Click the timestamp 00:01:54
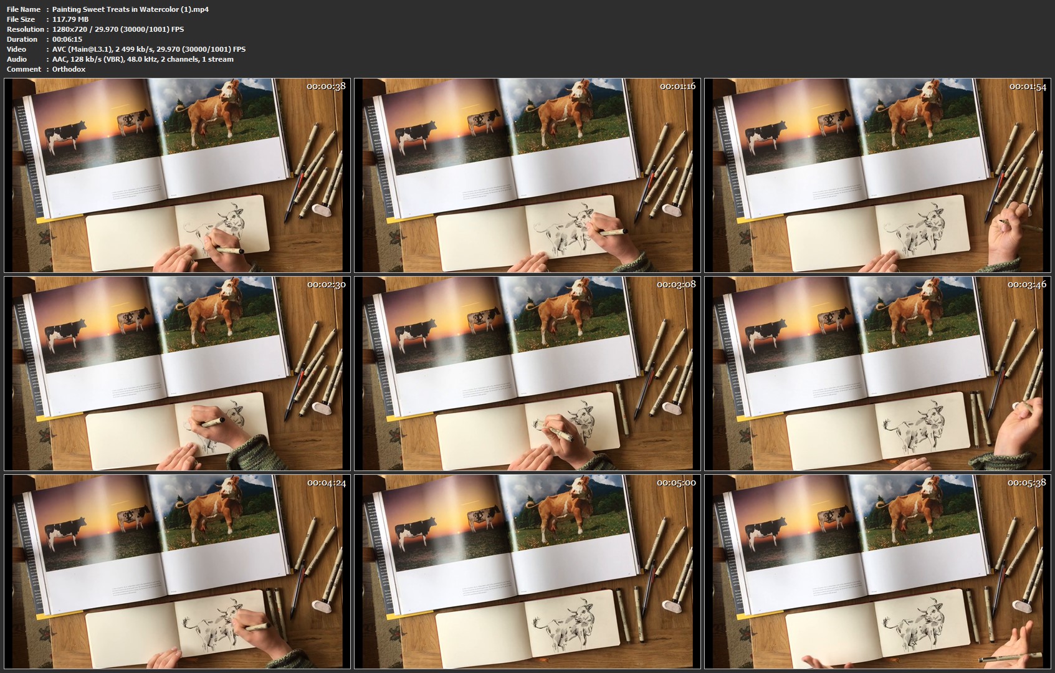 1028,86
